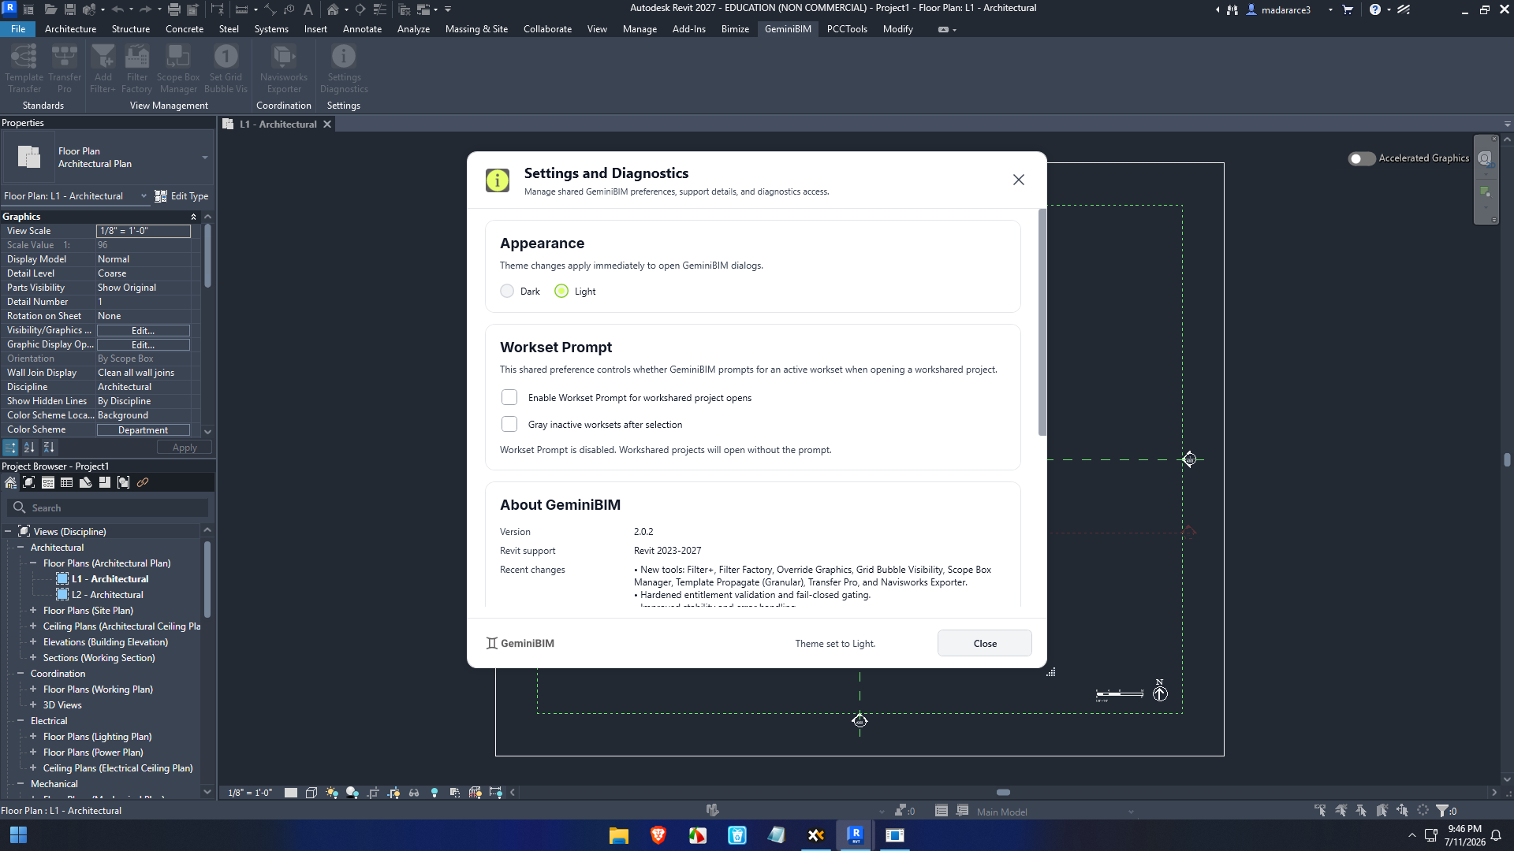Screen dimensions: 1514x851
Task: Expand Ceiling Plans (Architectural Ceiling Plan) node
Action: click(33, 626)
